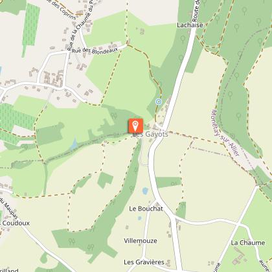Image resolution: width=272 pixels, height=272 pixels.
Task: Select the Monétay-sur-Allier boundary label
Action: (225, 133)
